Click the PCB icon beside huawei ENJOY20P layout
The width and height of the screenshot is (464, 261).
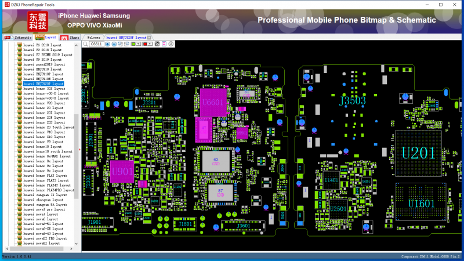point(20,84)
